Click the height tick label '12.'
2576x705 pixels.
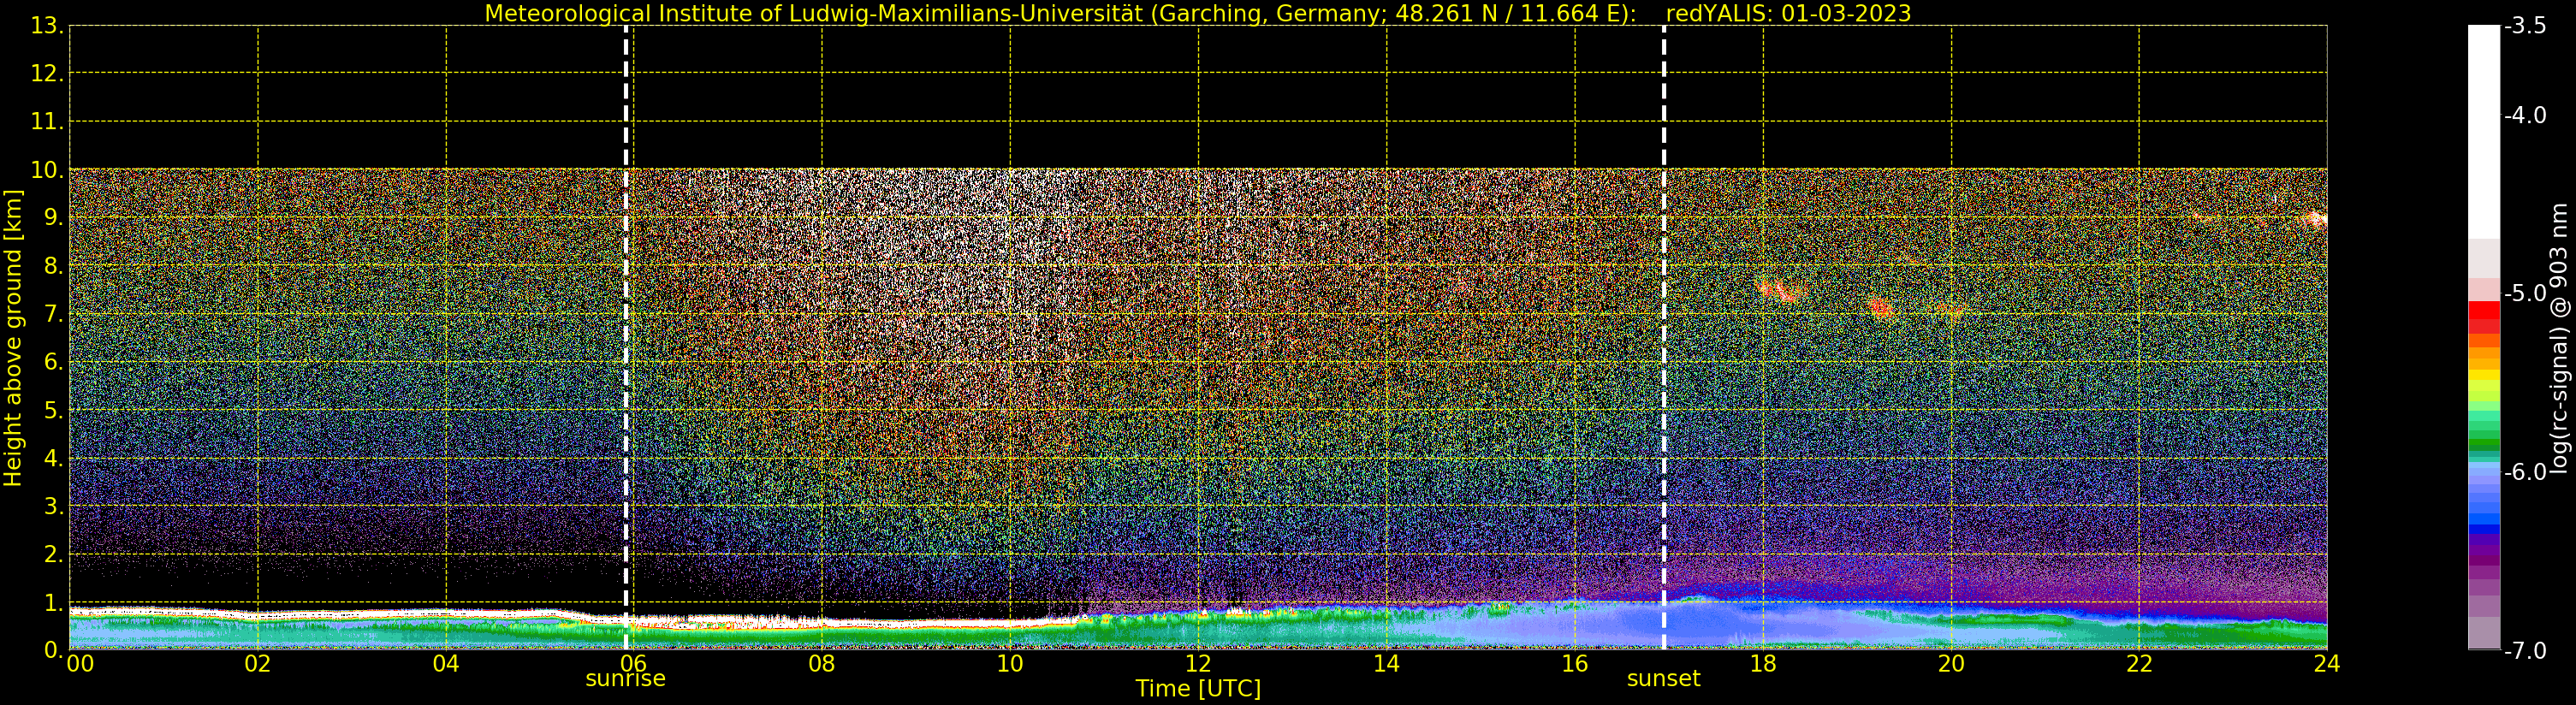[x=46, y=74]
